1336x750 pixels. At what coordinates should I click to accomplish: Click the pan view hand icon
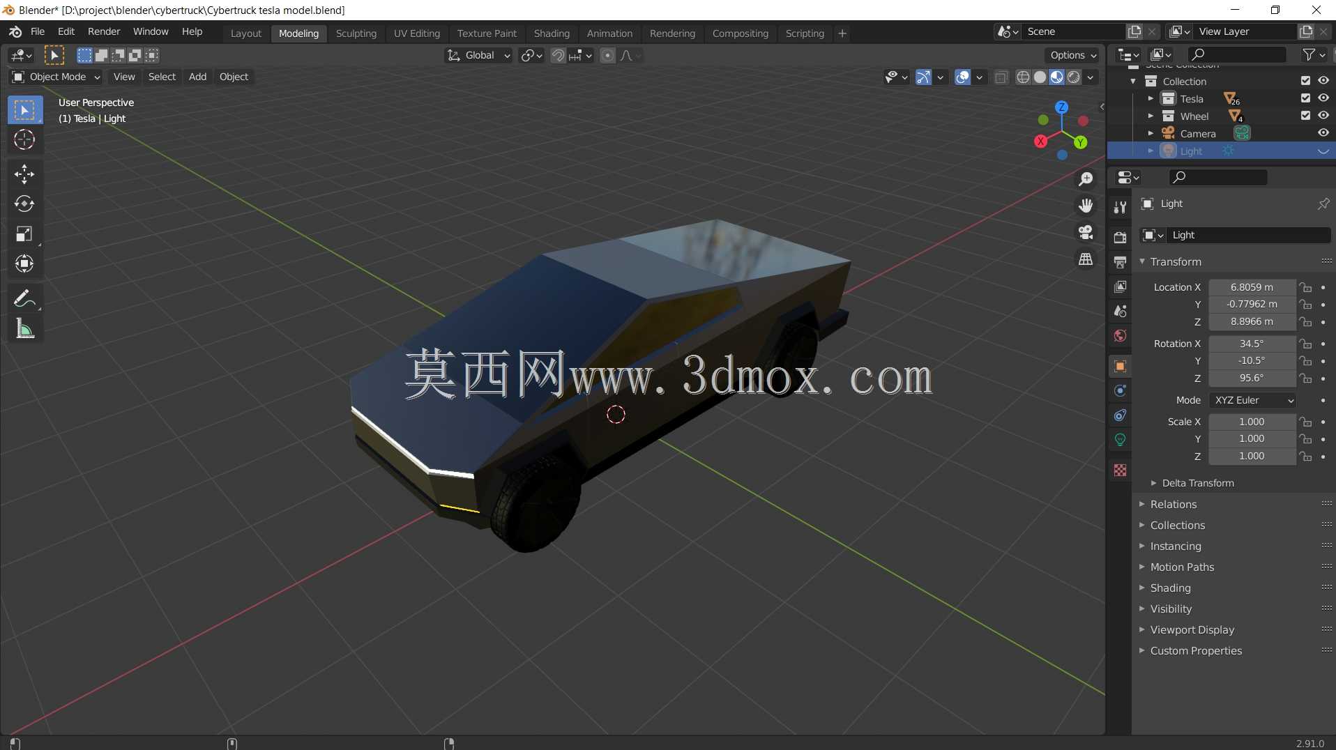pos(1086,206)
